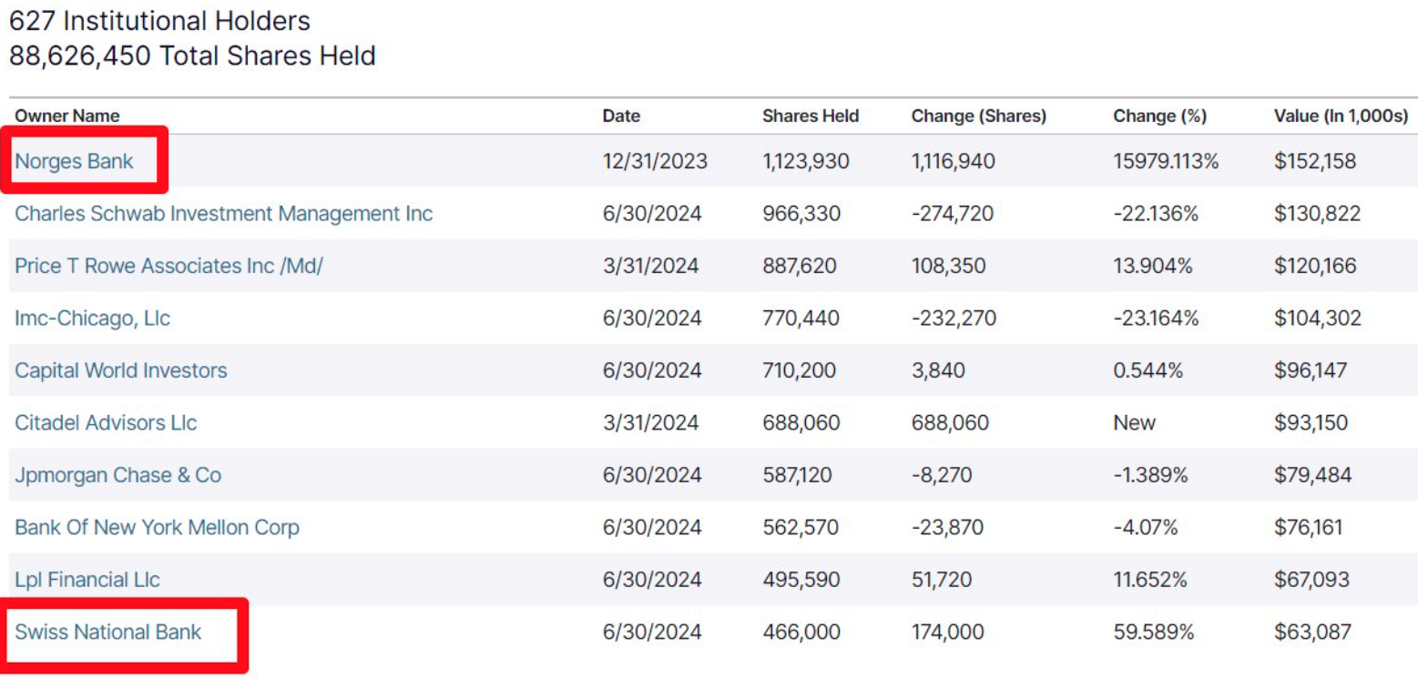Click the Value (In 1,000s) column header
The width and height of the screenshot is (1418, 678).
[x=1341, y=116]
